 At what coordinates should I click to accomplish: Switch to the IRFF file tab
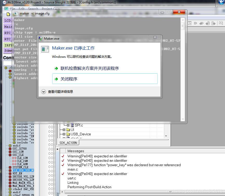pos(8,45)
